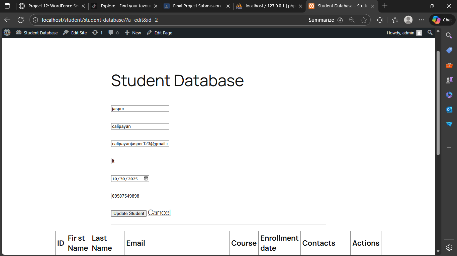Screen dimensions: 457x256
Task: Click the Summarize Copilot icon in address bar
Action: (340, 20)
